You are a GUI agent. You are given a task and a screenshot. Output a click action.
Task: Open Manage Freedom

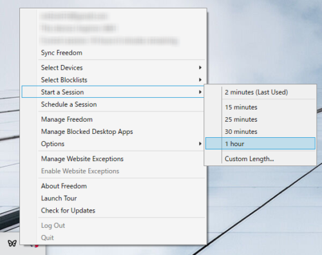113,119
